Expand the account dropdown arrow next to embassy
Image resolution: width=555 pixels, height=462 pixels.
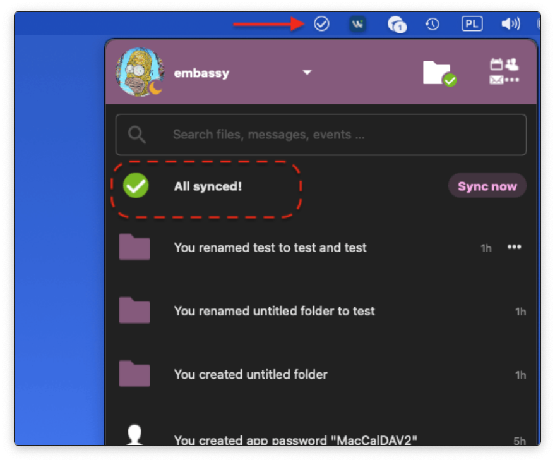point(307,73)
